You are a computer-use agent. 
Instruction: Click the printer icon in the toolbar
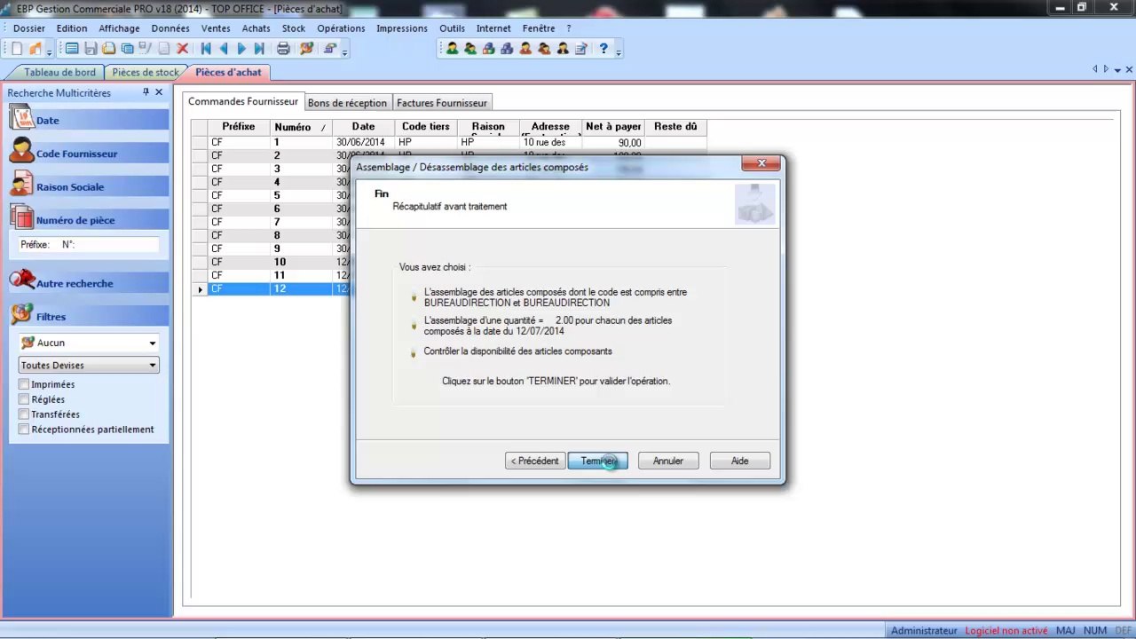coord(283,49)
